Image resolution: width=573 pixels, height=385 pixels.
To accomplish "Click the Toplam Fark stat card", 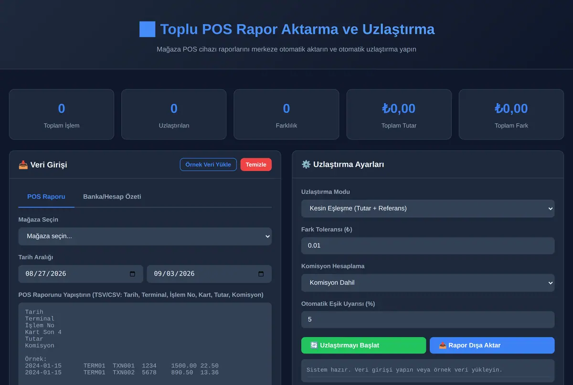I will click(511, 115).
